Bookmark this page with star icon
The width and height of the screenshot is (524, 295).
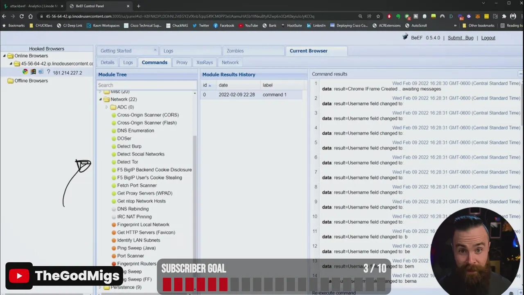pyautogui.click(x=378, y=16)
